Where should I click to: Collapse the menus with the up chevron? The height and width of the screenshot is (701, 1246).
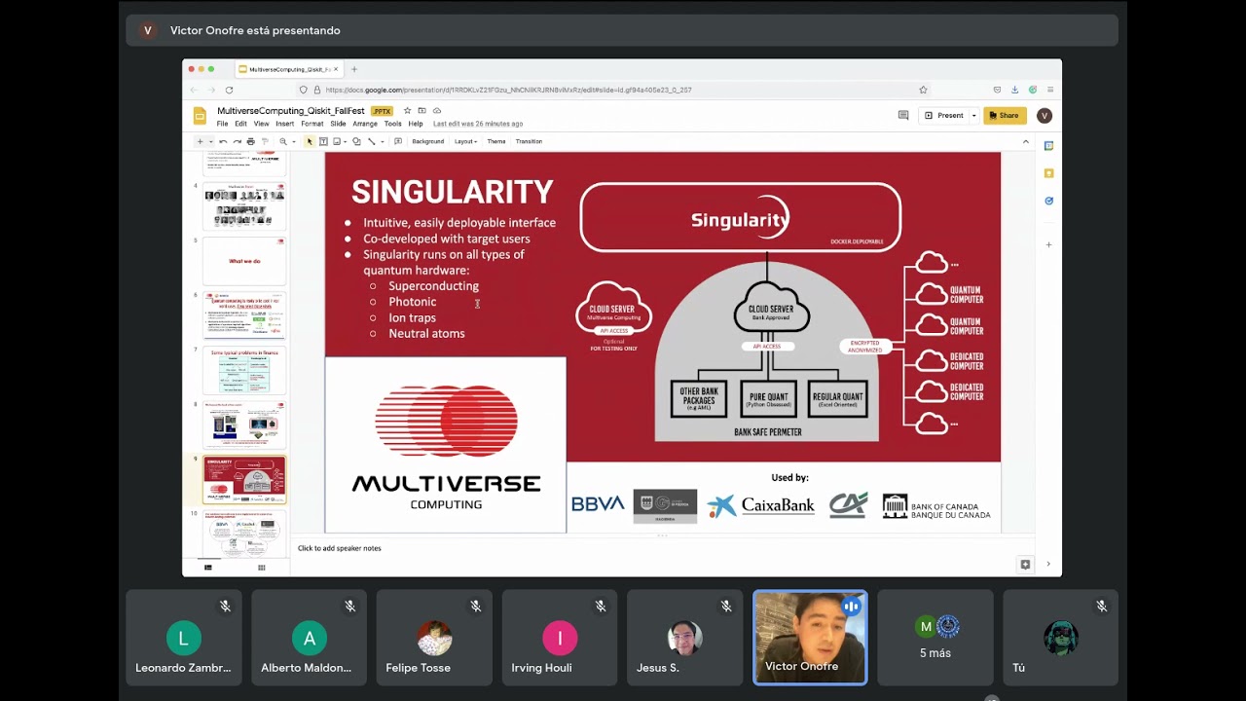click(1025, 142)
